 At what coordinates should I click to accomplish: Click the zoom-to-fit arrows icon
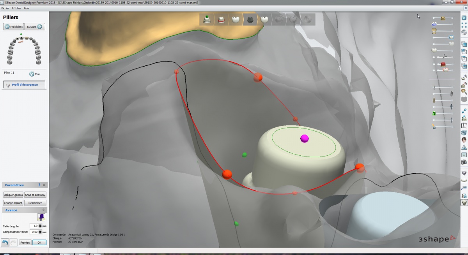click(464, 25)
